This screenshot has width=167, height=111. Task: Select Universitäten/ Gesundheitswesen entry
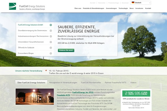click(35, 42)
